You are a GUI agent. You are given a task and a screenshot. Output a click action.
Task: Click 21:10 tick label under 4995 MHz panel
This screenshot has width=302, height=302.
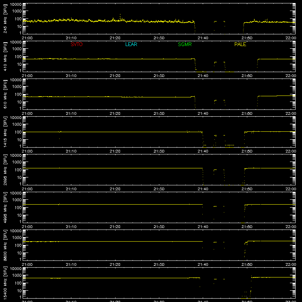(71, 227)
